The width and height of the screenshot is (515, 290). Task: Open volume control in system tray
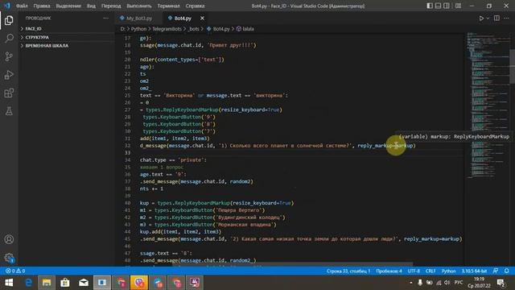pyautogui.click(x=447, y=283)
